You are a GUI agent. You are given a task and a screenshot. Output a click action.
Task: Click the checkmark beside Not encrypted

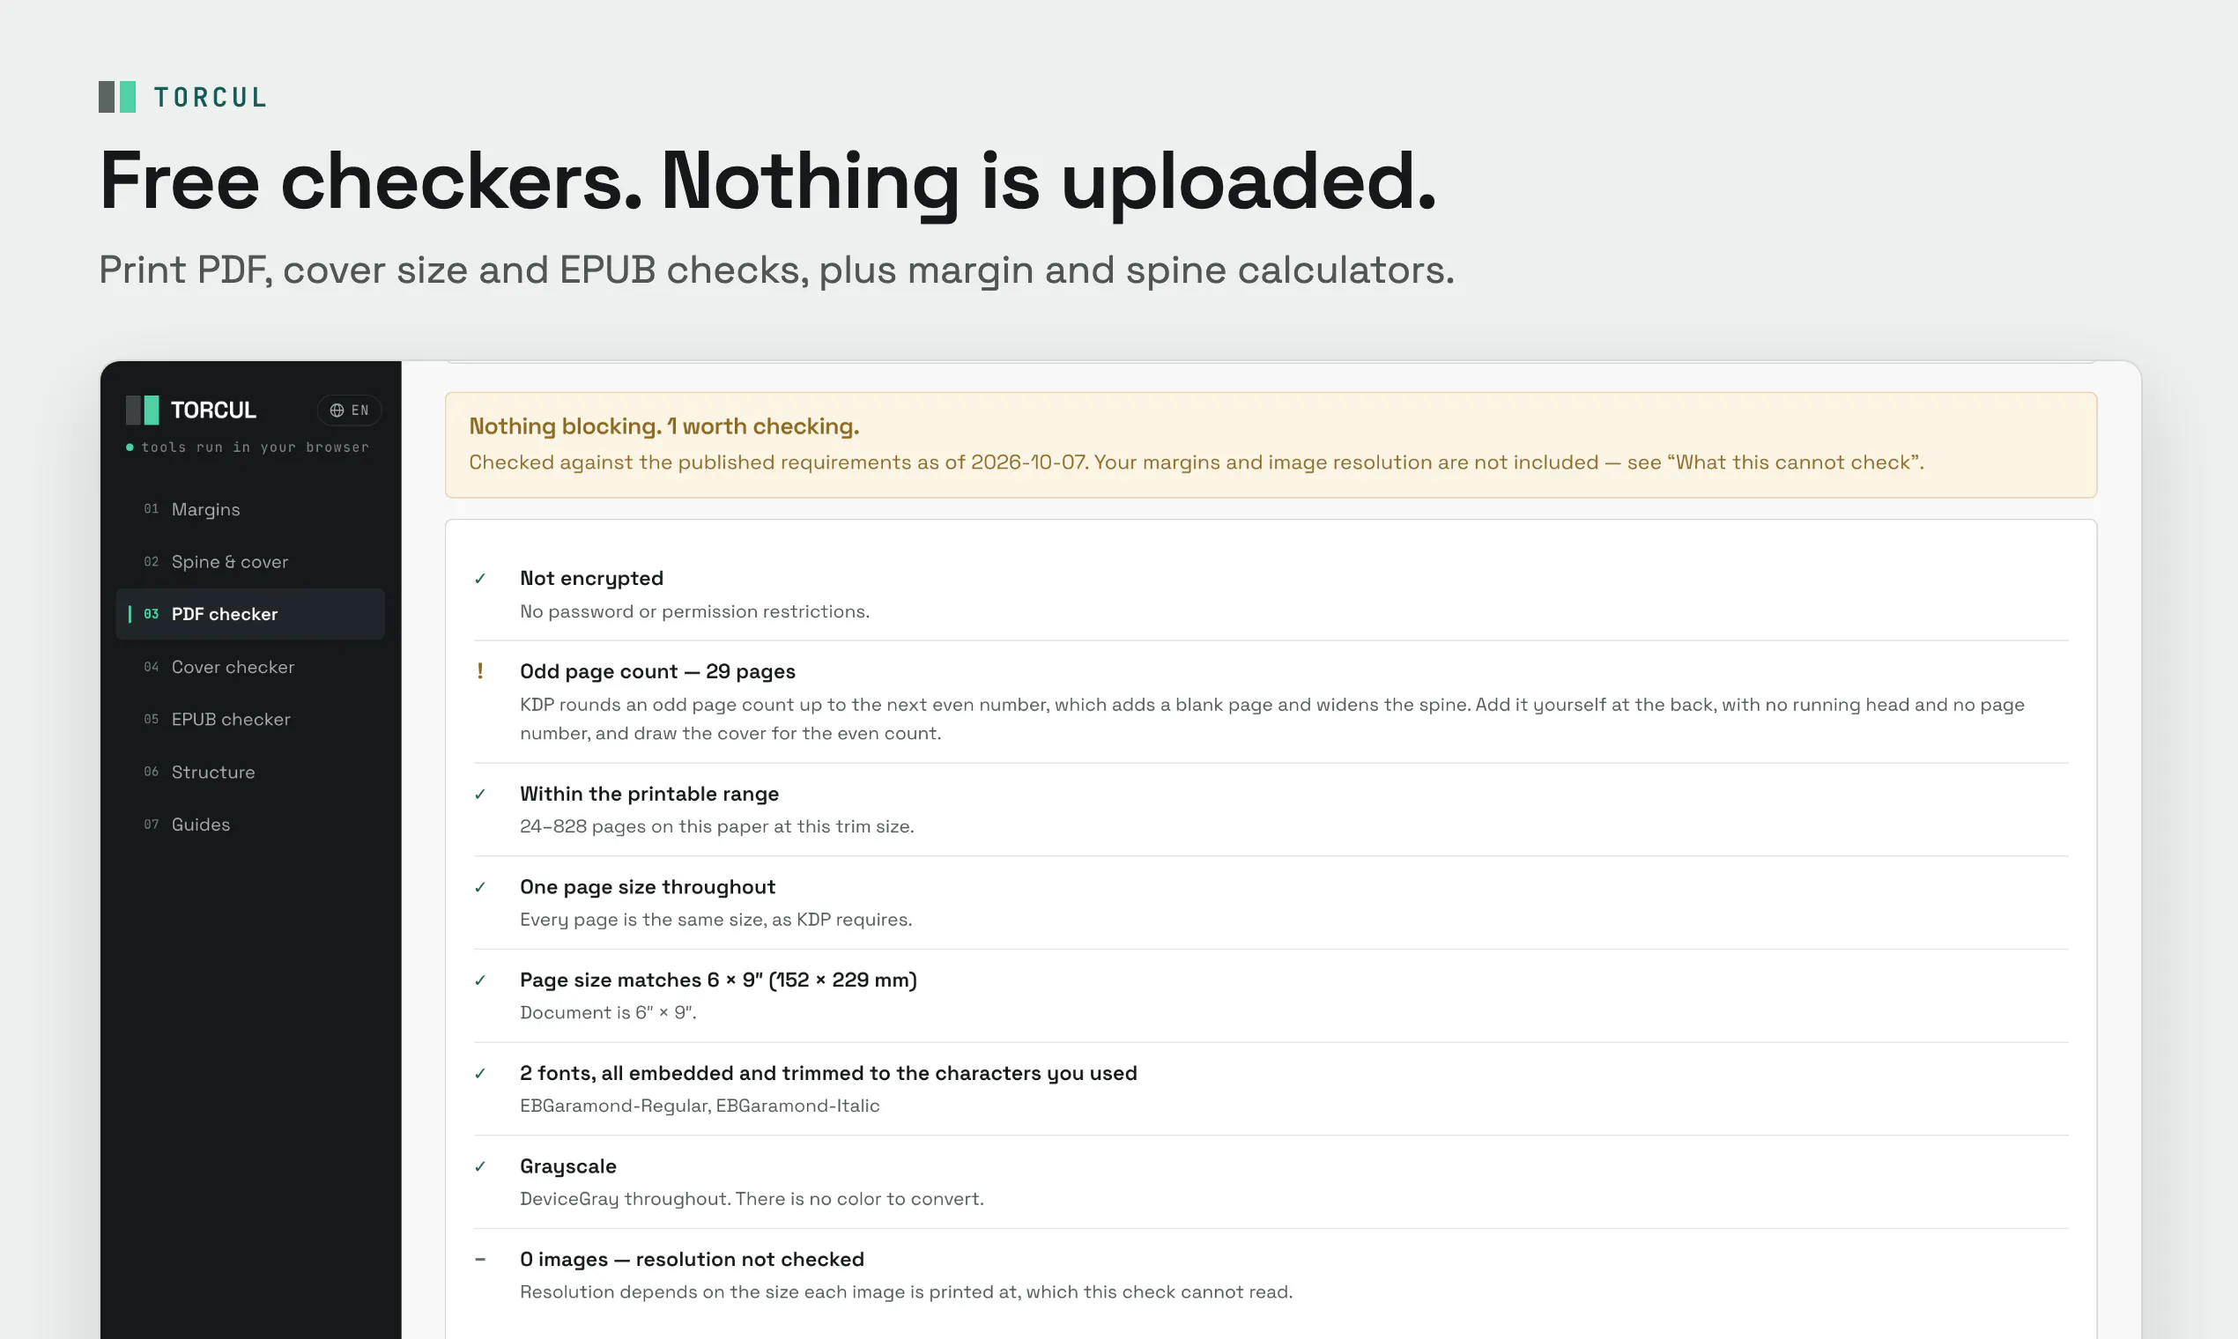(x=480, y=579)
